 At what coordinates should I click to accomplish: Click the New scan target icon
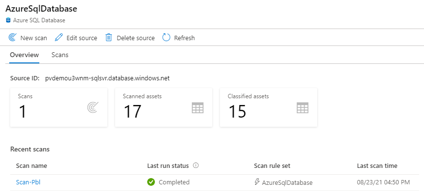(x=13, y=37)
